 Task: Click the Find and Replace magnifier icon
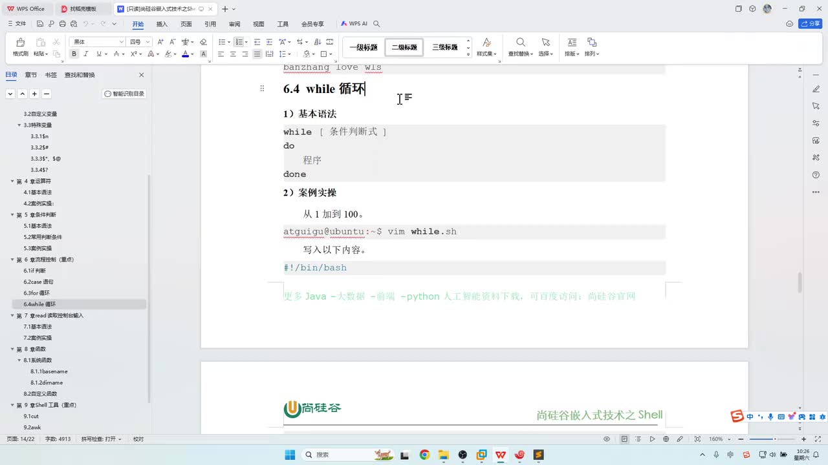tap(520, 42)
